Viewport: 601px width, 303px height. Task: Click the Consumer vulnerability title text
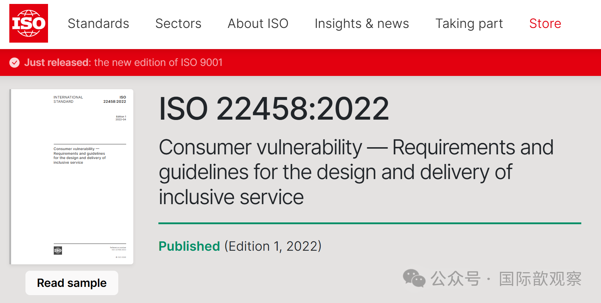click(x=356, y=172)
